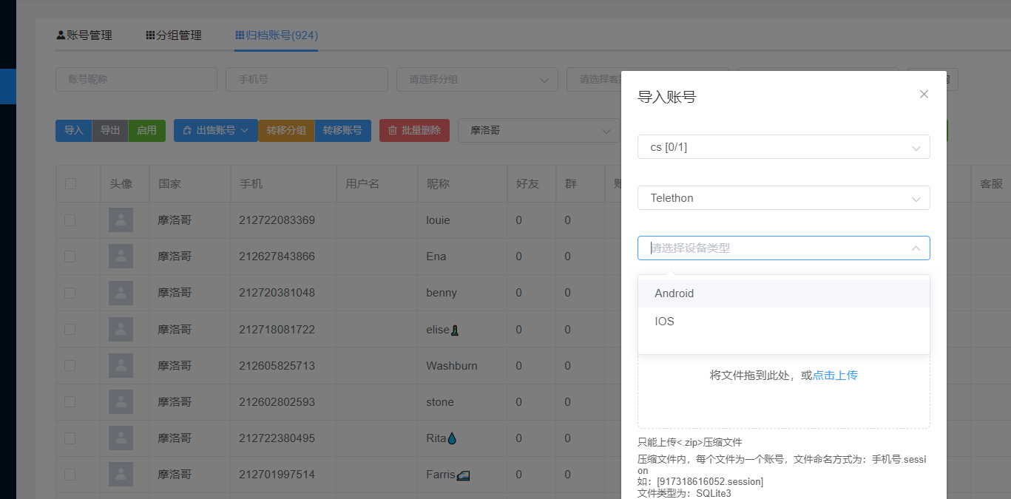This screenshot has height=499, width=1011.
Task: Check the row for louie
Action: 70,220
